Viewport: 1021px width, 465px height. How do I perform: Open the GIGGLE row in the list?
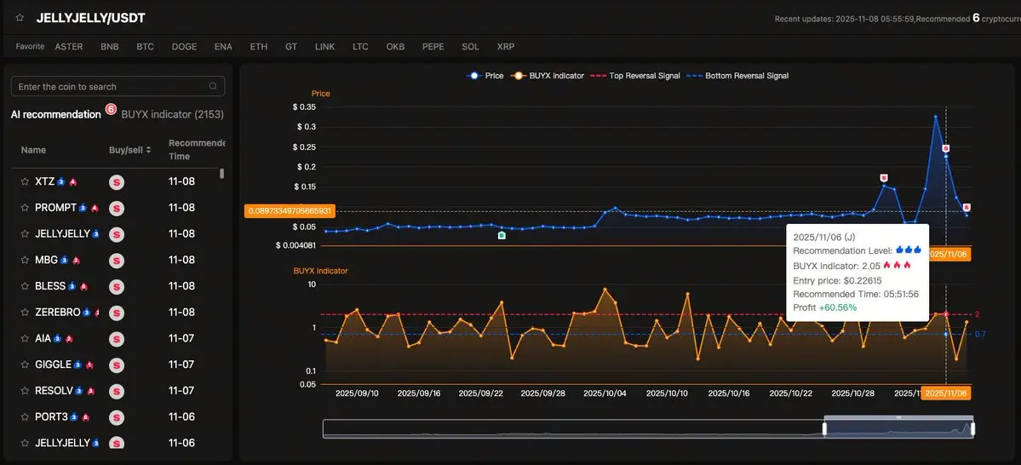118,365
